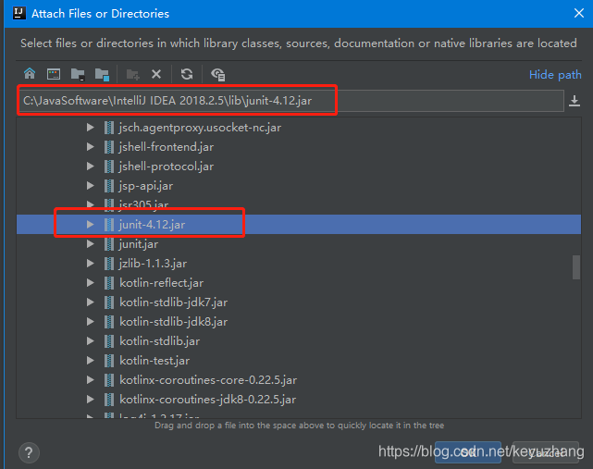
Task: Expand the jshell-frontend.jar node
Action: pyautogui.click(x=90, y=147)
